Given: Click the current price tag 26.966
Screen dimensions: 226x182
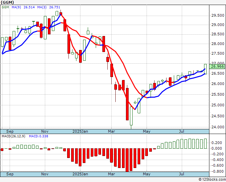Looking at the screenshot, I should click(x=217, y=66).
